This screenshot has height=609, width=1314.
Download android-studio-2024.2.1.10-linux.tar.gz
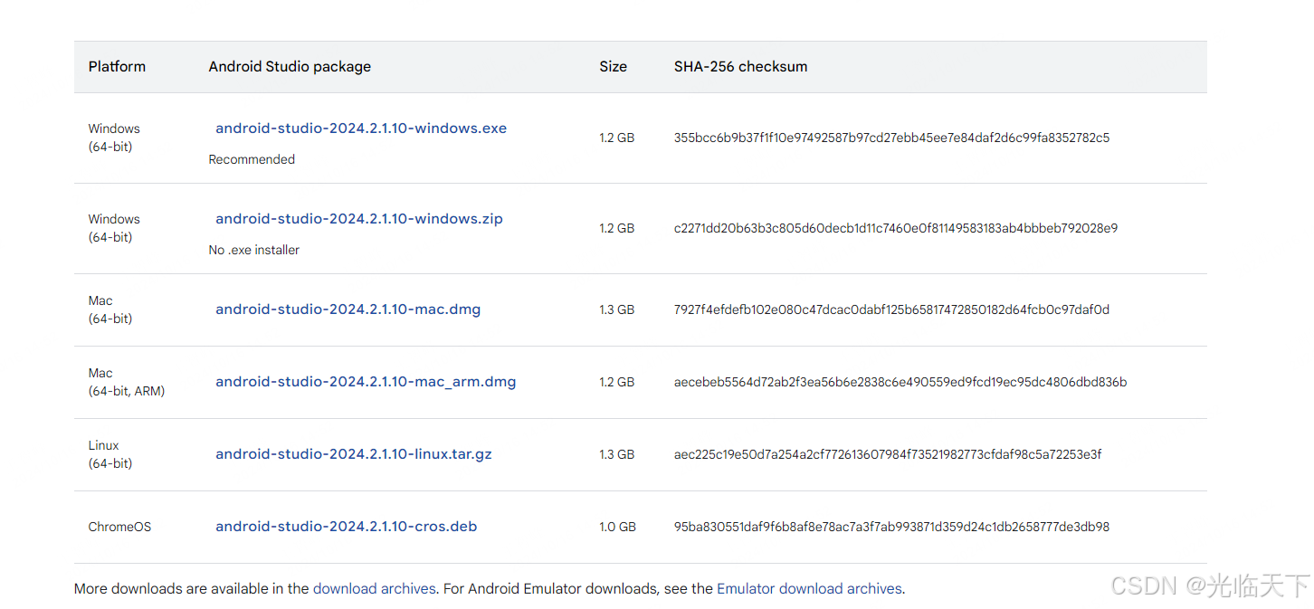pos(354,454)
